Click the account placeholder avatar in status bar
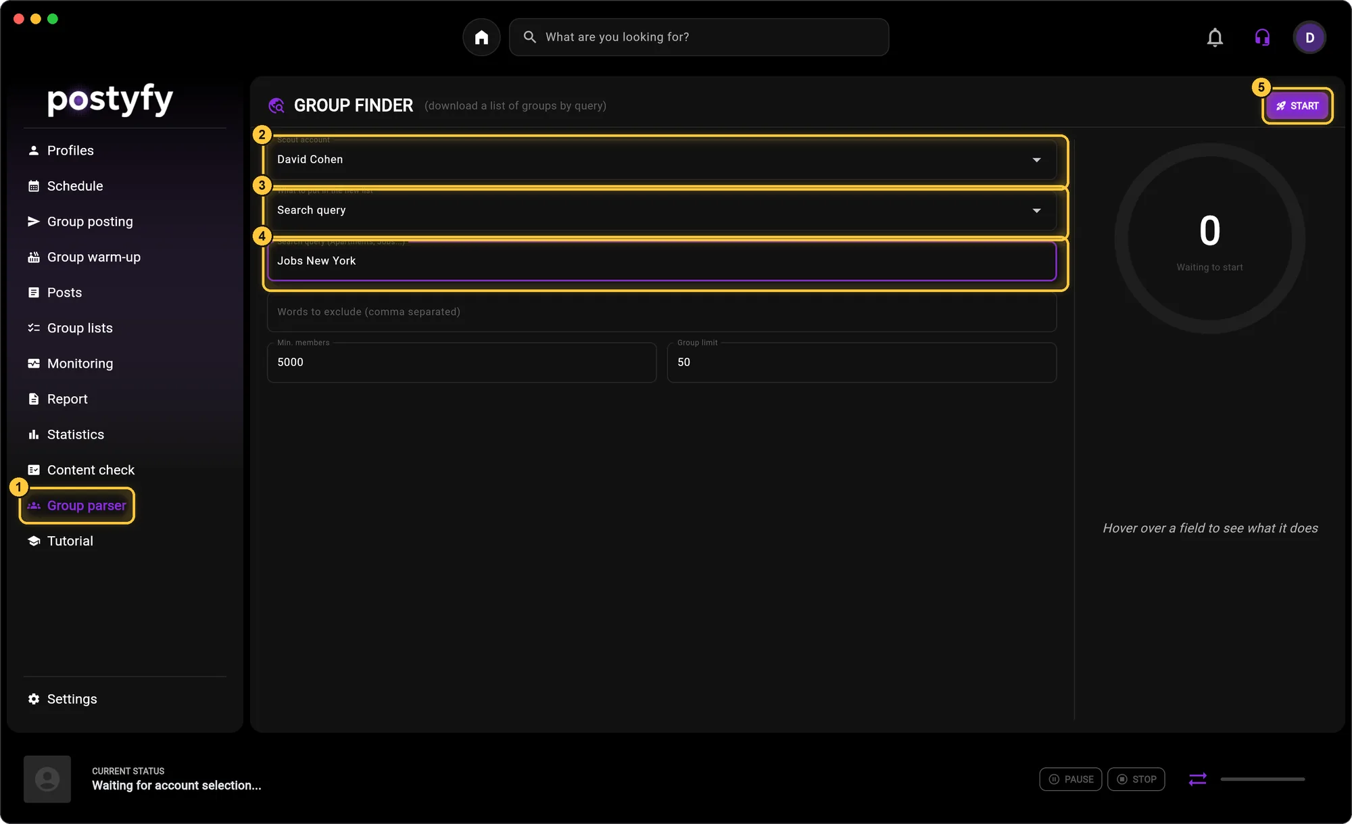Image resolution: width=1352 pixels, height=824 pixels. tap(47, 779)
